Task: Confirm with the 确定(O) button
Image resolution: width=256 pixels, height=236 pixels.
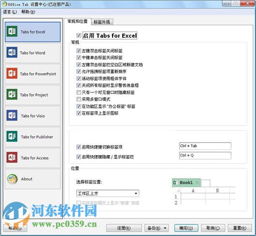Action: coord(186,228)
